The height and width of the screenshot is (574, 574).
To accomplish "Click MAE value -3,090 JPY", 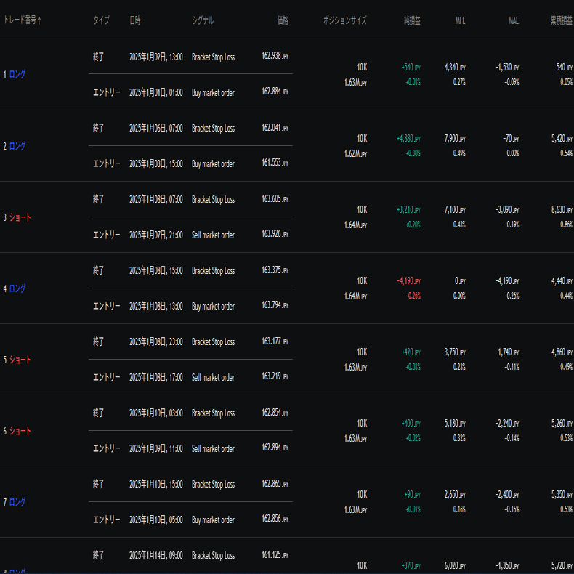I will pyautogui.click(x=507, y=209).
